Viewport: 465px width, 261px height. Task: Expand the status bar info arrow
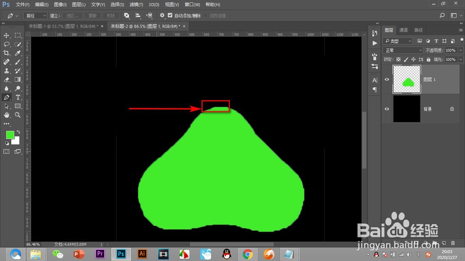click(101, 244)
